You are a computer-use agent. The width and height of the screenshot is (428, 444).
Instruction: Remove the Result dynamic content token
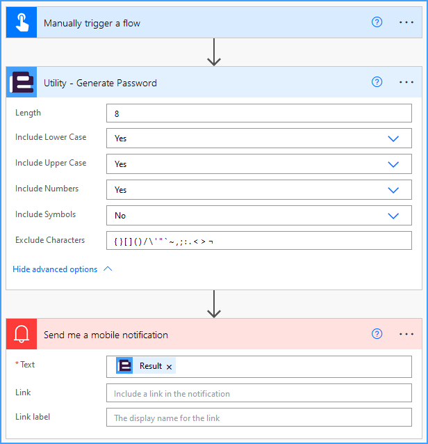coord(169,367)
